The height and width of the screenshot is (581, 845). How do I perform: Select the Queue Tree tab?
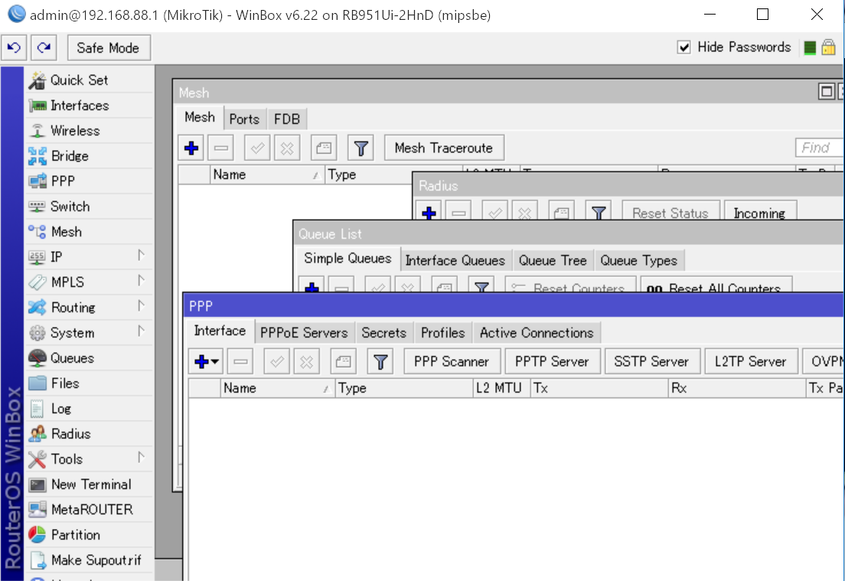(x=553, y=260)
